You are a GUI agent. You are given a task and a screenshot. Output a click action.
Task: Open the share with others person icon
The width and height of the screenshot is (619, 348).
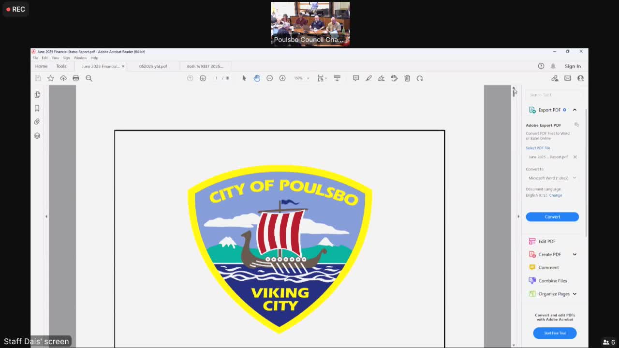[x=580, y=78]
